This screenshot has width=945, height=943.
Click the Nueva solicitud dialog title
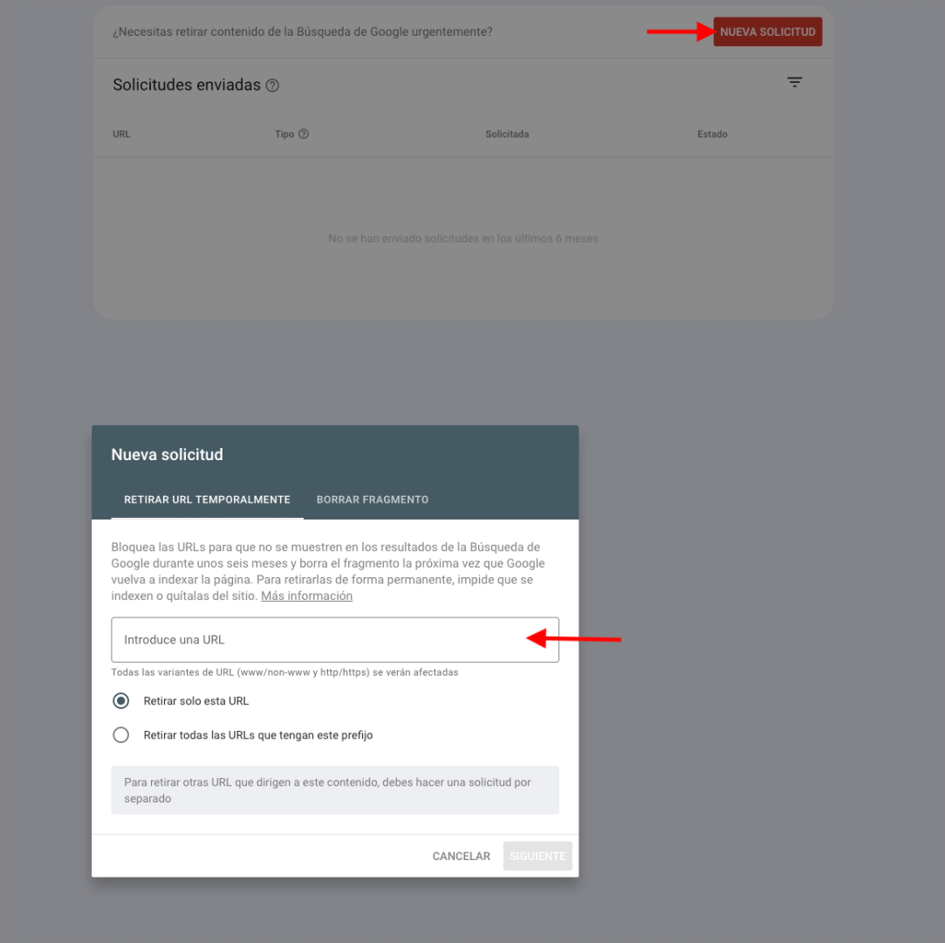pos(167,455)
